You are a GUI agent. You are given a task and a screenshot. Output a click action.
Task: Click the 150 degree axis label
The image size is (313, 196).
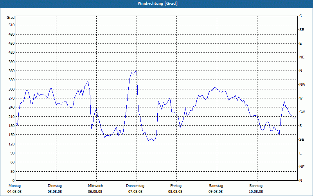[x=11, y=135]
